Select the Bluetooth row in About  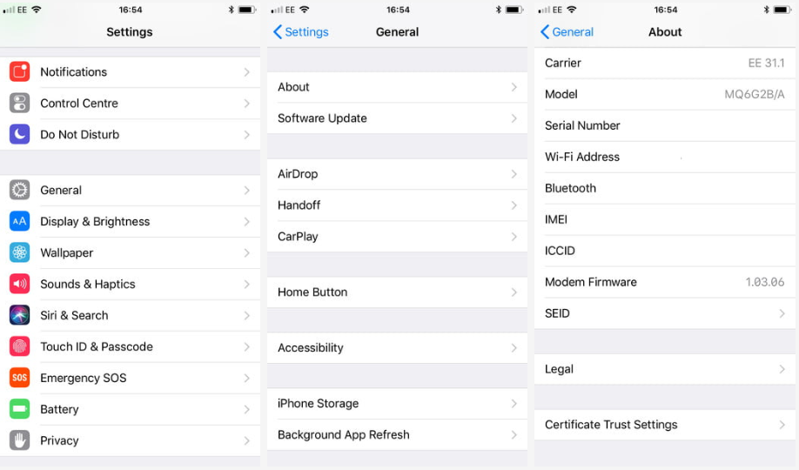pos(665,188)
